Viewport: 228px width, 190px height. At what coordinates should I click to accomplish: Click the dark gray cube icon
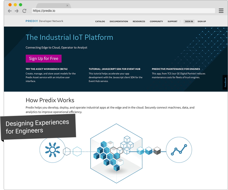(x=157, y=151)
